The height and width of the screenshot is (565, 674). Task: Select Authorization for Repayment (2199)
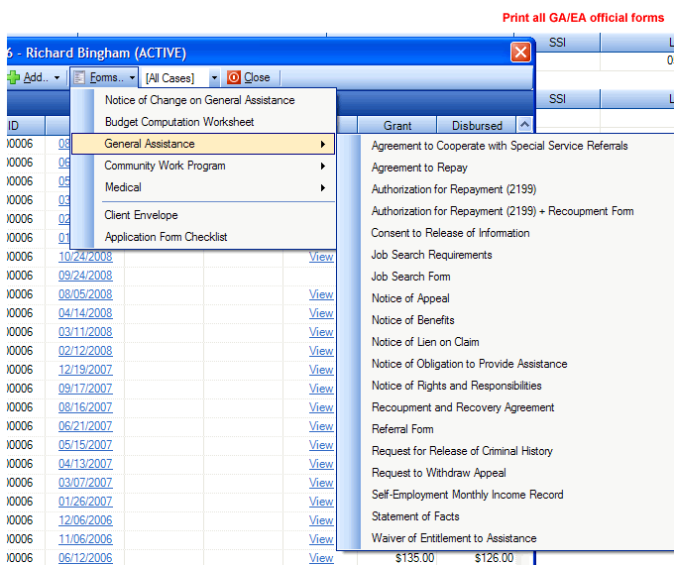454,189
